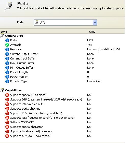Viewport: 132px width, 143px height.
Task: Select 'Supports special character' row text
Action: tap(27, 127)
